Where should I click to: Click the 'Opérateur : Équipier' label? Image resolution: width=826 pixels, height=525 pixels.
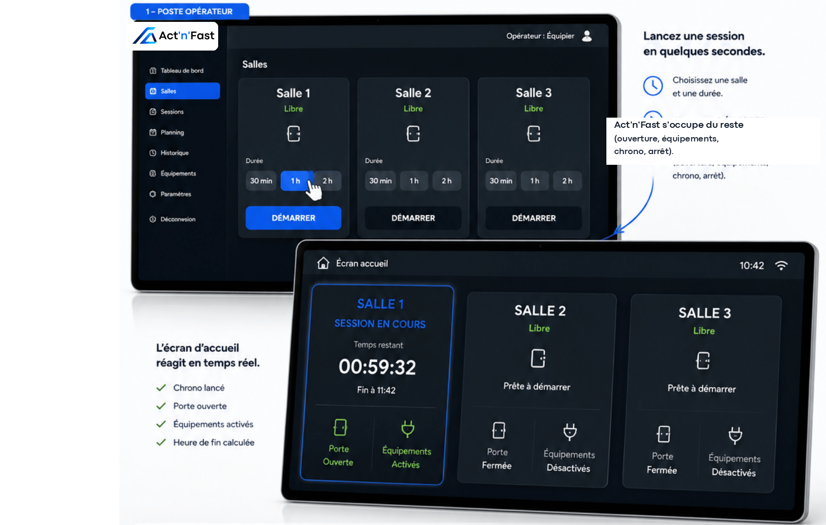[540, 36]
